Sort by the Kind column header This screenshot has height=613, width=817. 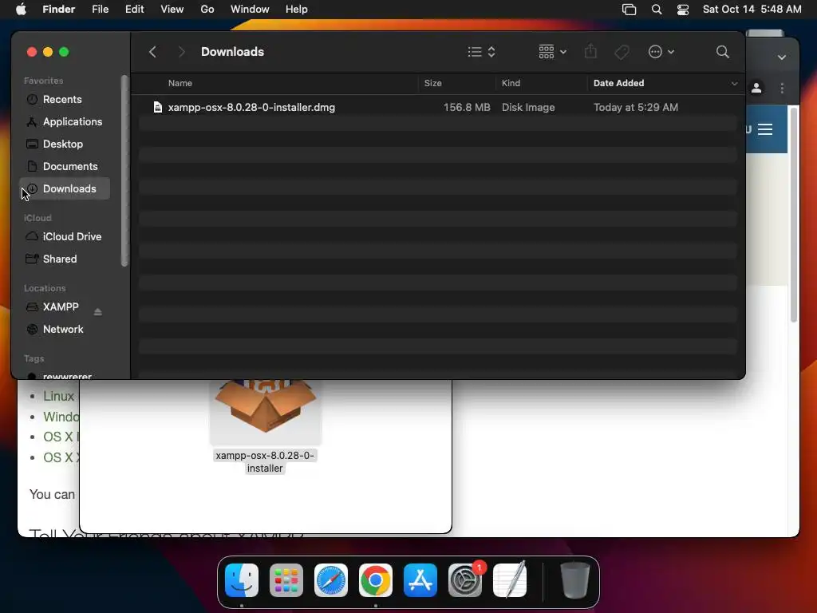tap(511, 83)
